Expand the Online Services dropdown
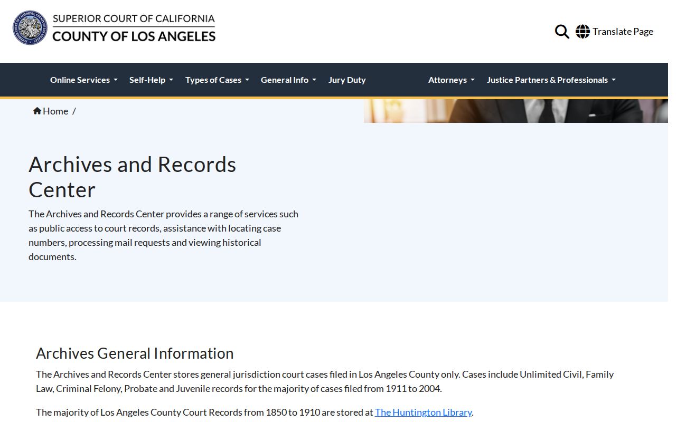The width and height of the screenshot is (676, 422). point(84,80)
